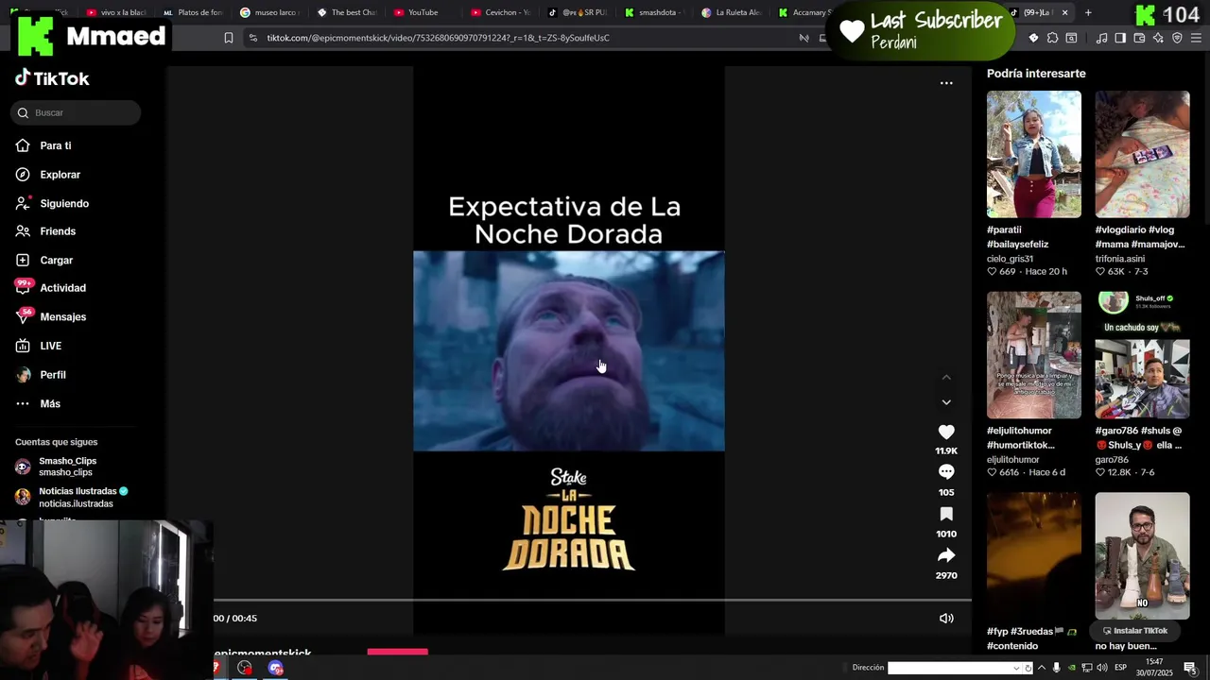The width and height of the screenshot is (1210, 680).
Task: Open the cielo_gris31 suggested video thumbnail
Action: tap(1034, 154)
